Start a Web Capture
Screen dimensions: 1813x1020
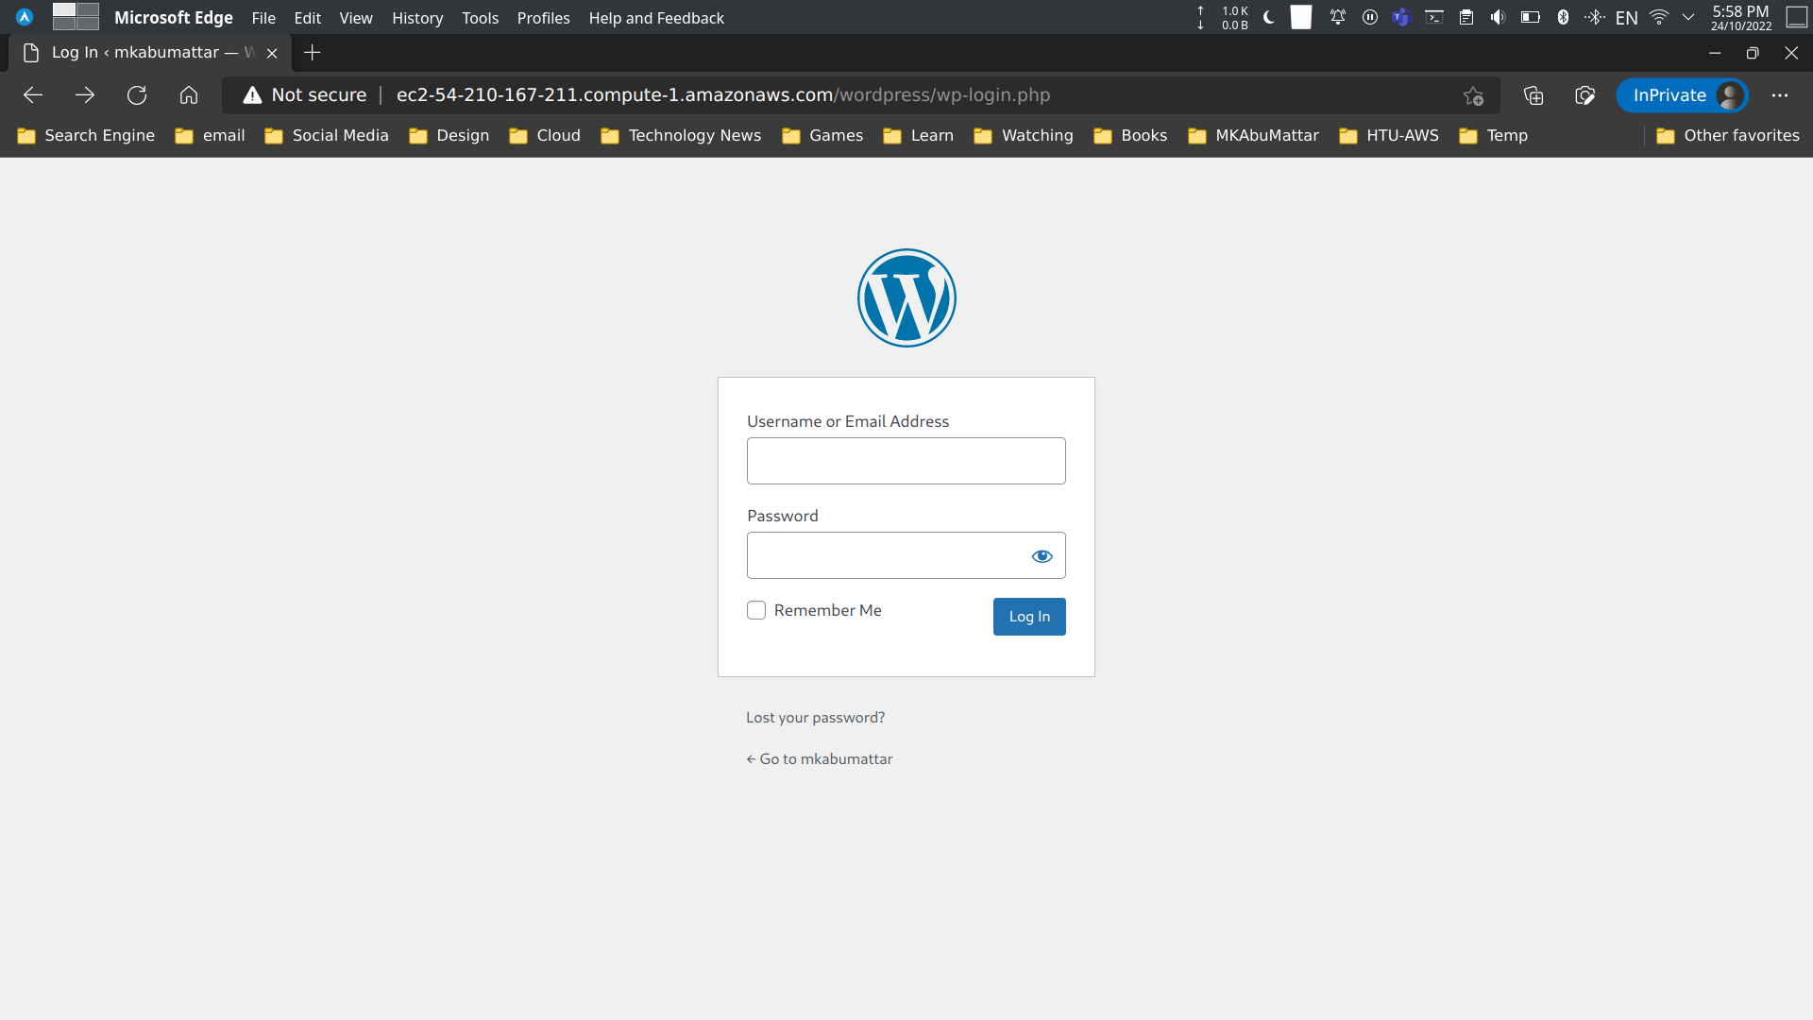1585,95
